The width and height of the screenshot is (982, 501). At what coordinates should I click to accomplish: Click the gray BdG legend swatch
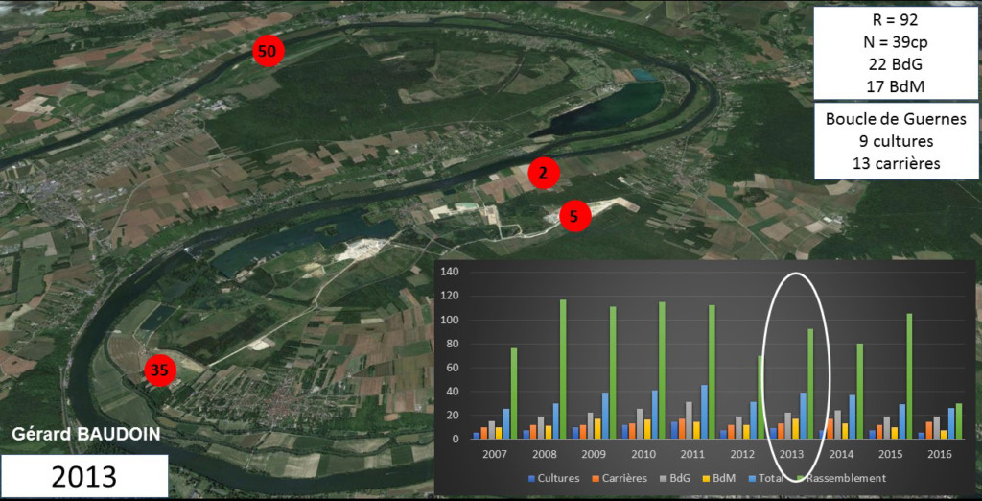coord(664,478)
